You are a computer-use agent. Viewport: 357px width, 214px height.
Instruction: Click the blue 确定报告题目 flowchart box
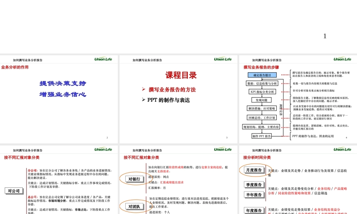point(262,75)
